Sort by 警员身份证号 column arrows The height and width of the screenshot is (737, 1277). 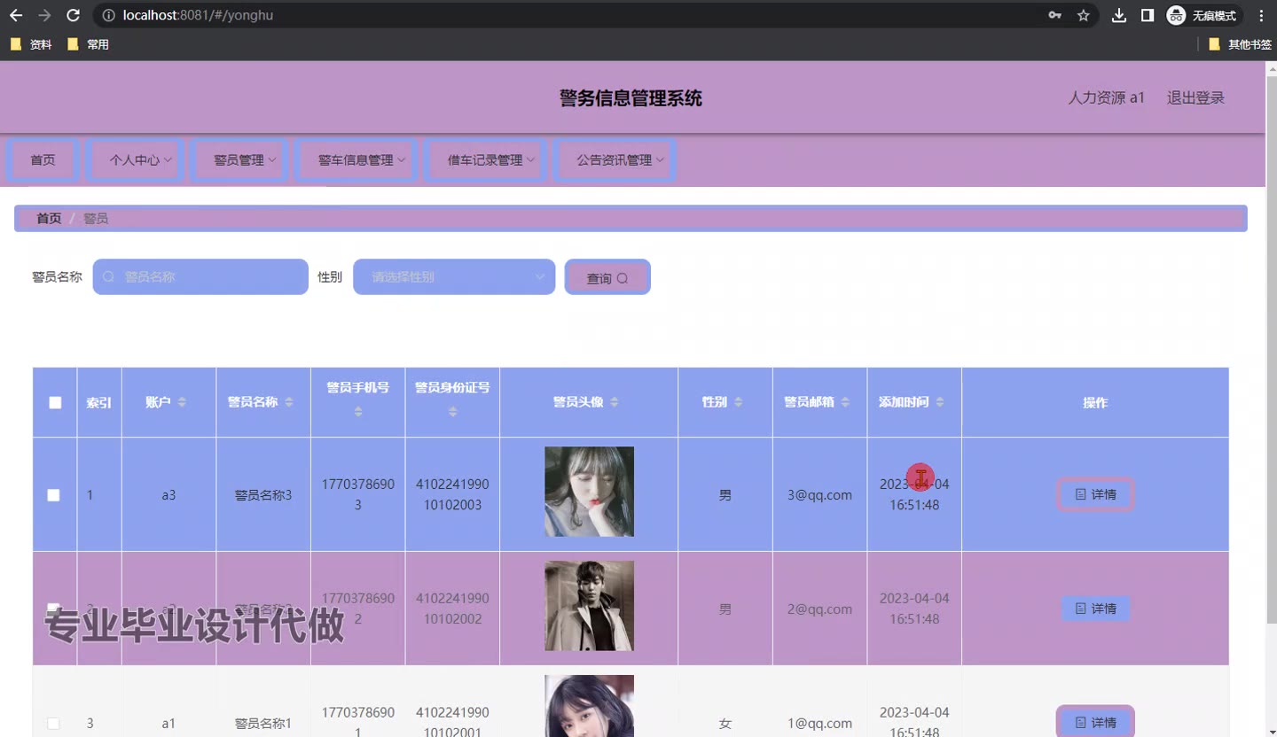(x=452, y=412)
